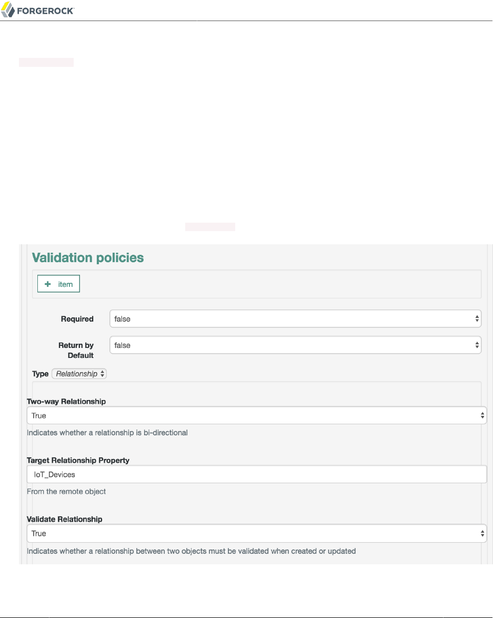This screenshot has height=618, width=493.
Task: Click the Type label
Action: tap(40, 374)
